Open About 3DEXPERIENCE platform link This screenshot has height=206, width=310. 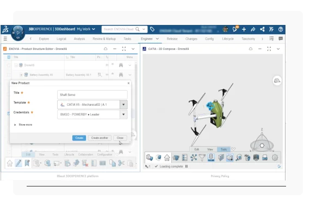[x=77, y=176]
